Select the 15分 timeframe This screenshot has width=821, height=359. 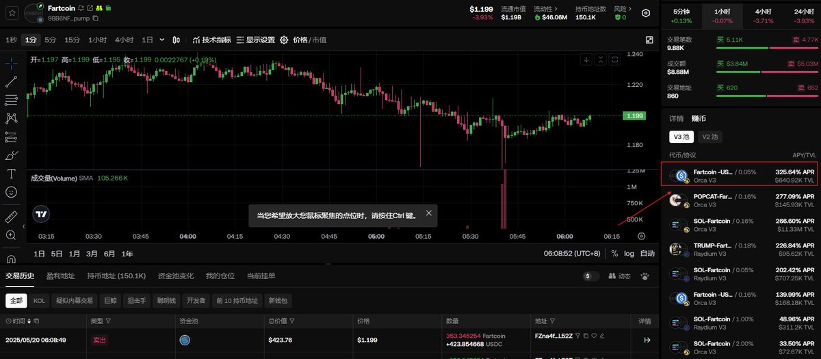72,40
